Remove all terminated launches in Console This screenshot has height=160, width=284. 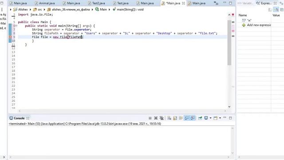tap(162, 118)
